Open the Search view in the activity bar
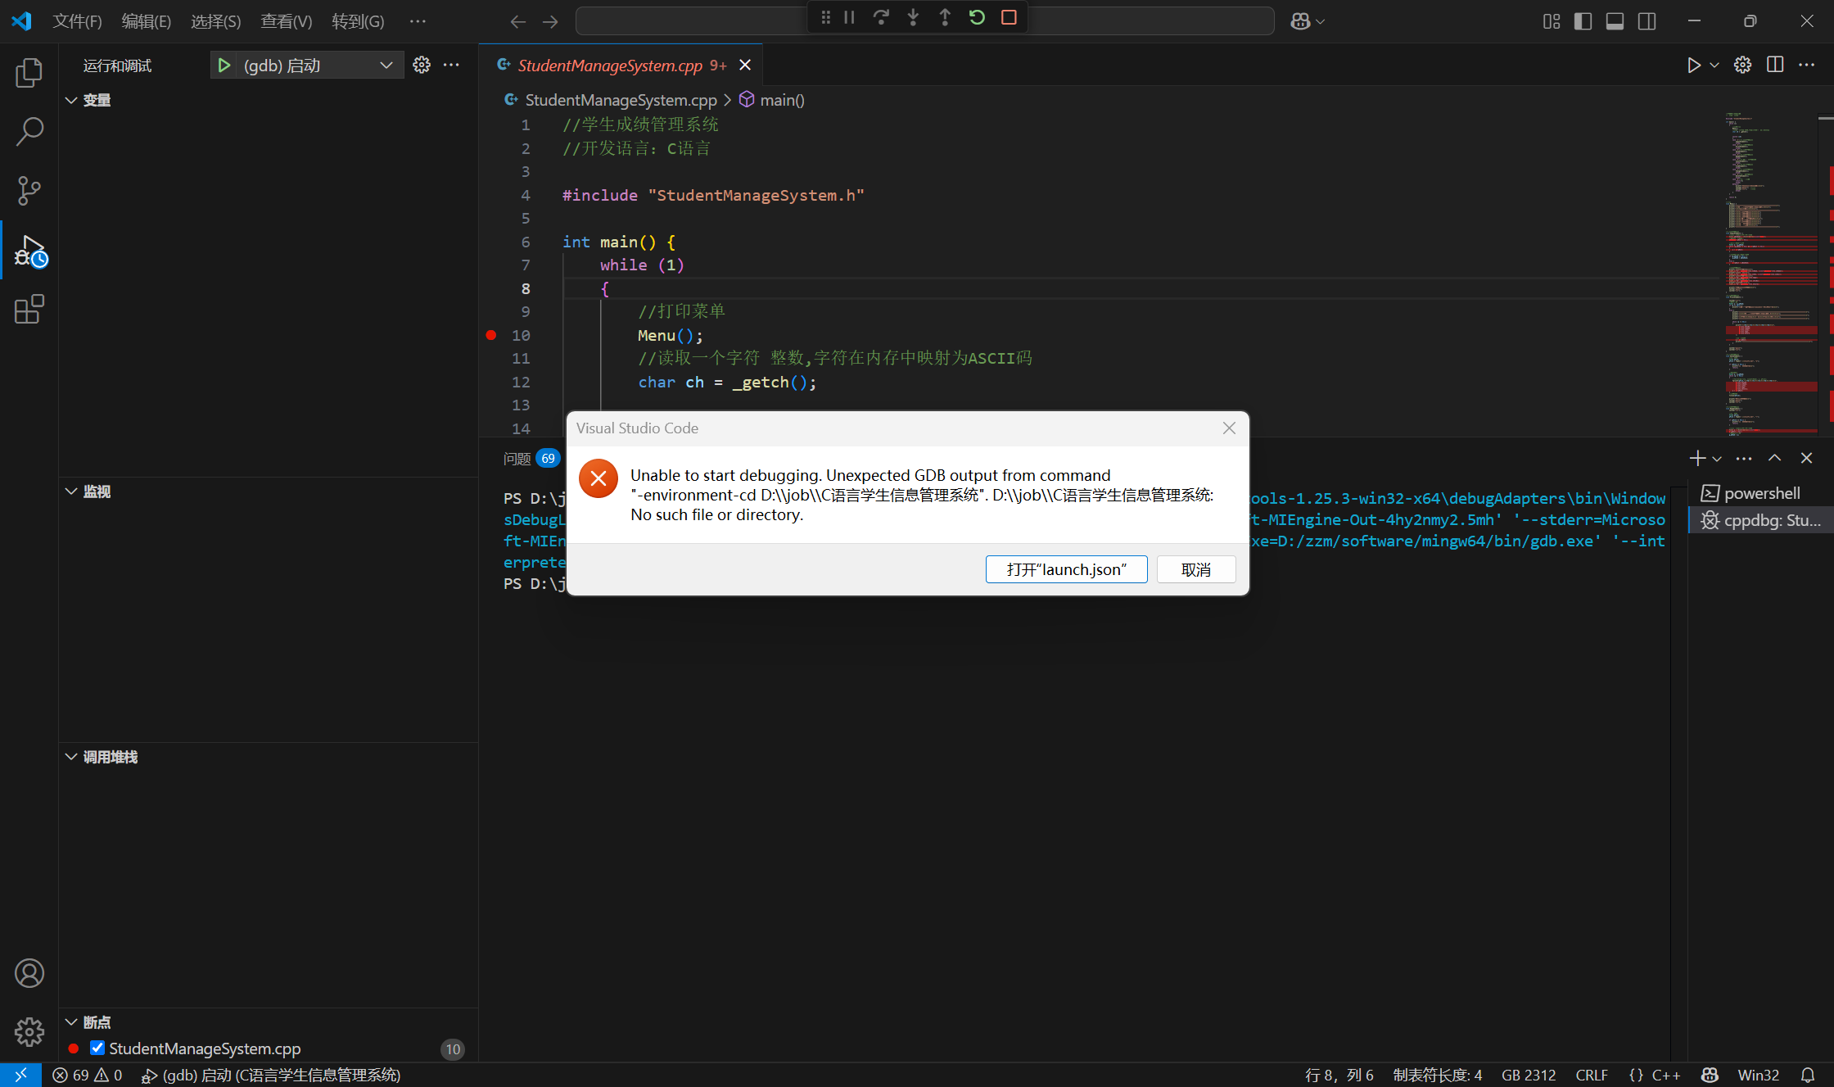 tap(29, 131)
